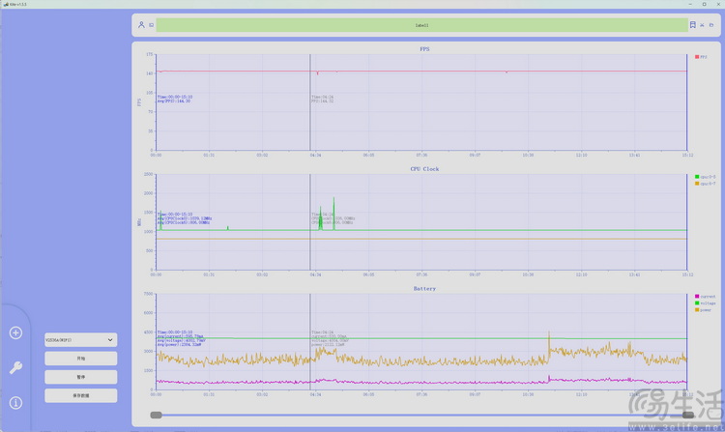Select the green label1 bar
This screenshot has width=725, height=432.
421,25
